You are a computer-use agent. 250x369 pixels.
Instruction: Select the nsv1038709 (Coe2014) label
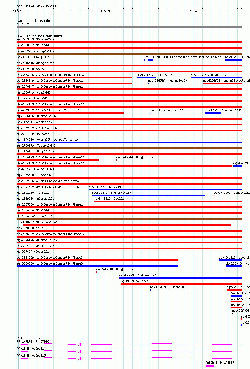[x=34, y=92]
